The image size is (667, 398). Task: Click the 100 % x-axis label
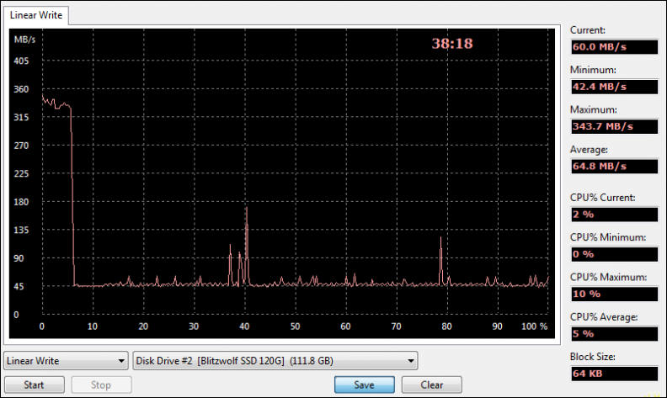pos(534,326)
